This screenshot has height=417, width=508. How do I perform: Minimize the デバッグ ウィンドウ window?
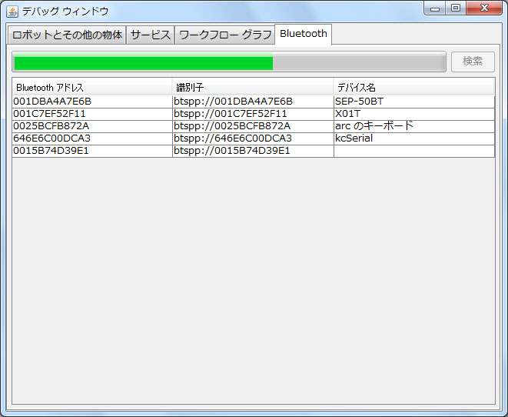coord(436,8)
